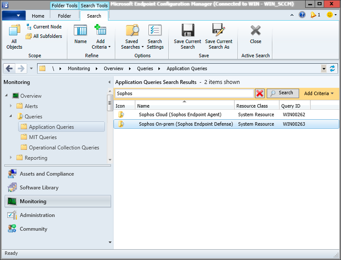Click Overview in the breadcrumb path
341x260 pixels.
pos(114,68)
